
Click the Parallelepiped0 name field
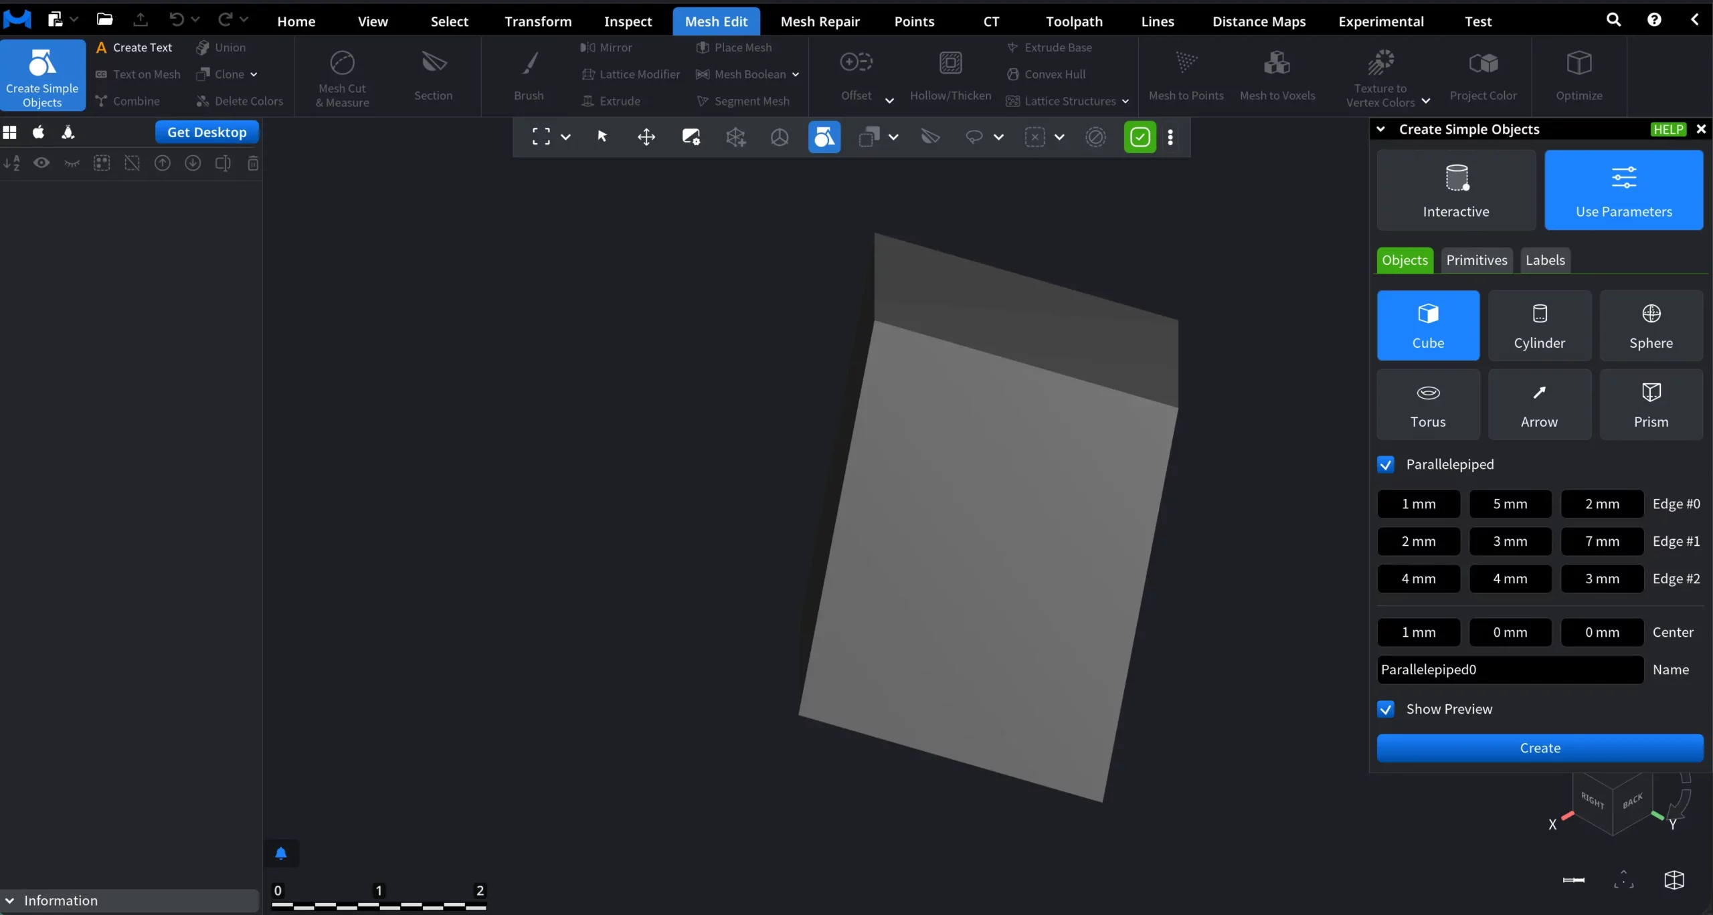click(x=1508, y=670)
